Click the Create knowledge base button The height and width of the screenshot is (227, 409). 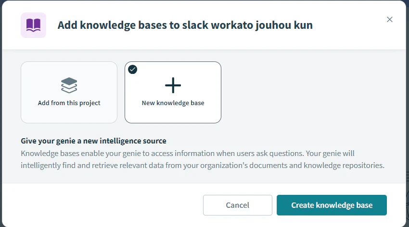tap(332, 205)
